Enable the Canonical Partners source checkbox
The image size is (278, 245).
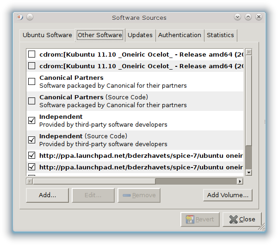click(32, 82)
